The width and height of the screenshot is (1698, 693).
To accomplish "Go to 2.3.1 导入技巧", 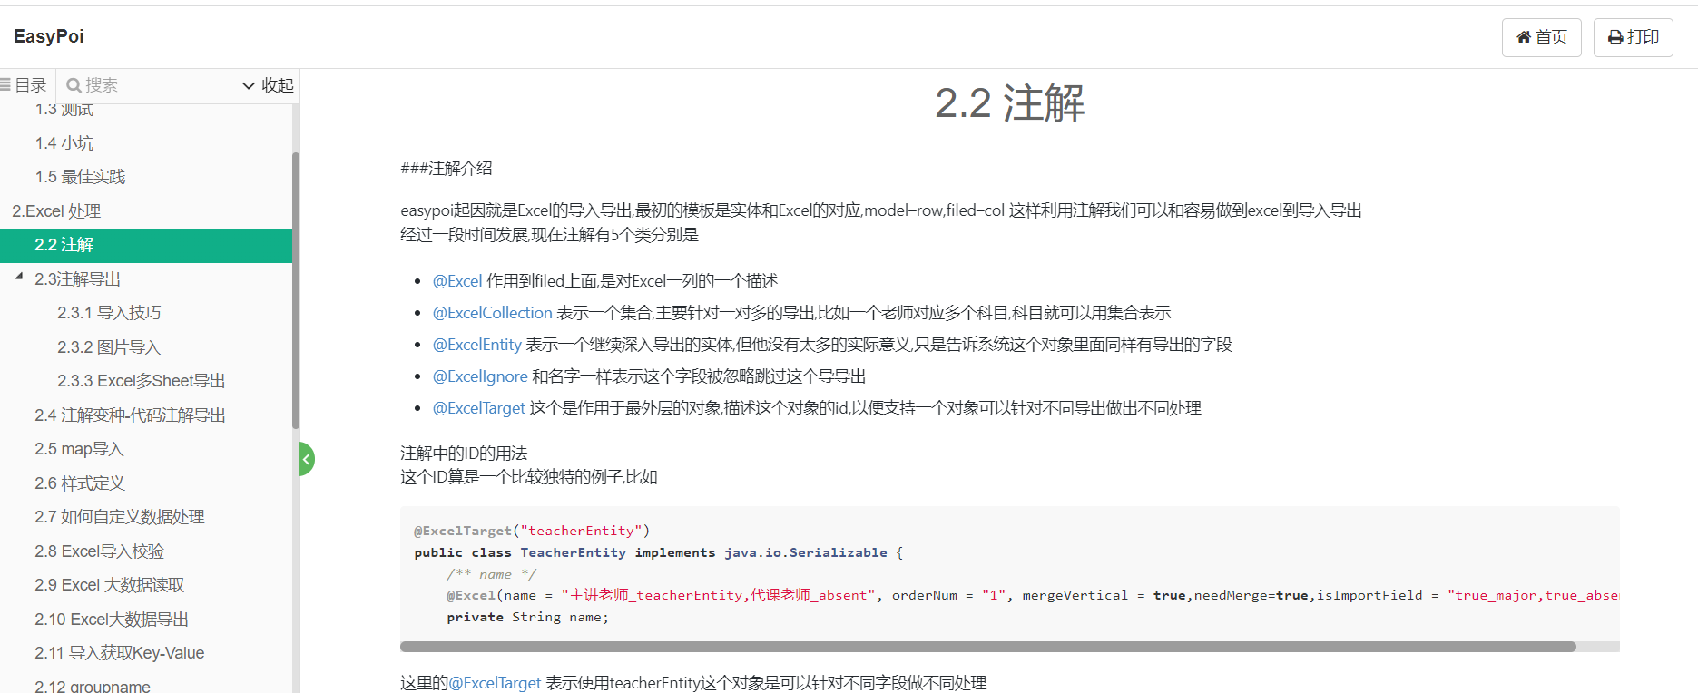I will tap(109, 313).
